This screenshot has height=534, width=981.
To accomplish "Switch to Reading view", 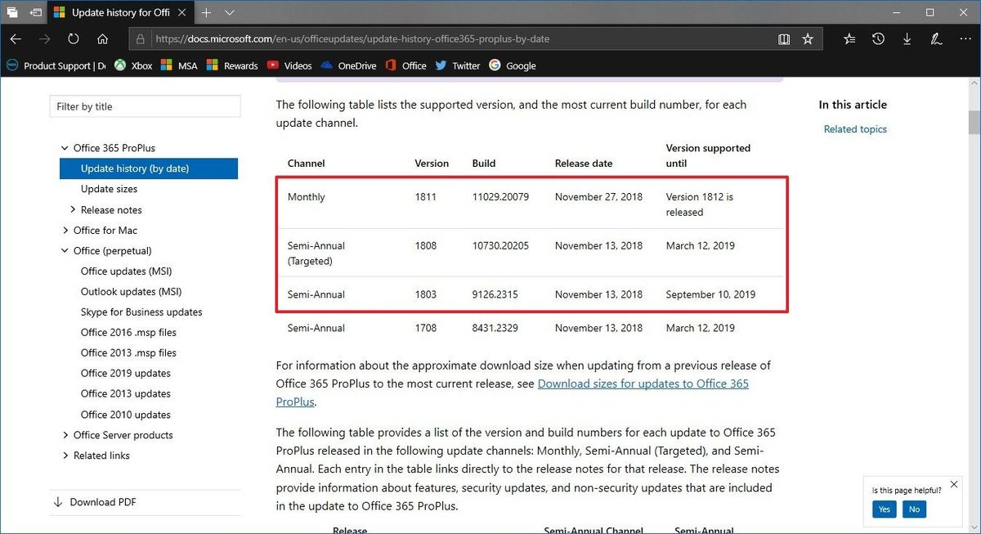I will coord(784,38).
